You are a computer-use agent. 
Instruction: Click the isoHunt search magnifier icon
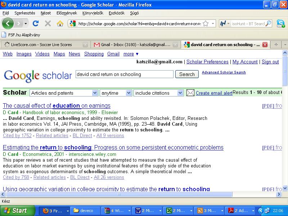pyautogui.click(x=268, y=23)
